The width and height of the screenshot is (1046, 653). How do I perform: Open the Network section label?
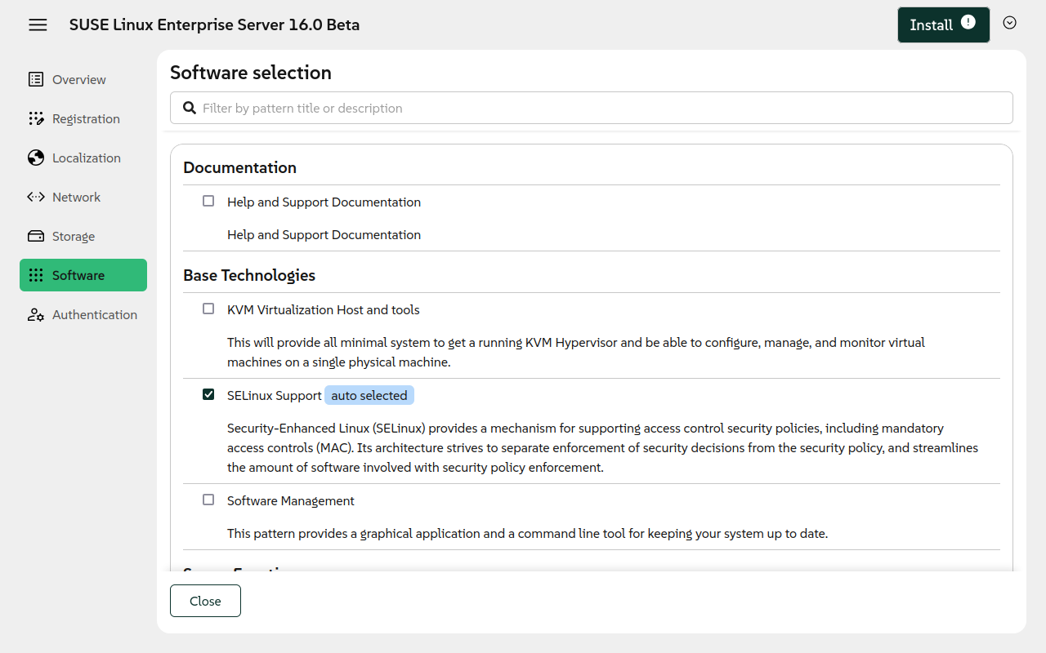[76, 197]
